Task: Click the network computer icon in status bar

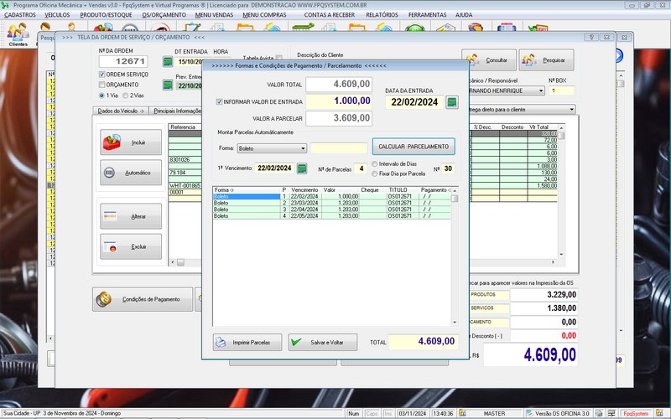Action: (611, 413)
